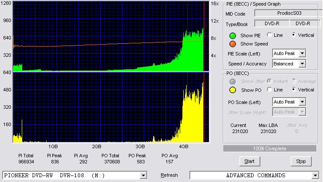This screenshot has height=182, width=323.
Task: Click the Stop button
Action: point(301,162)
